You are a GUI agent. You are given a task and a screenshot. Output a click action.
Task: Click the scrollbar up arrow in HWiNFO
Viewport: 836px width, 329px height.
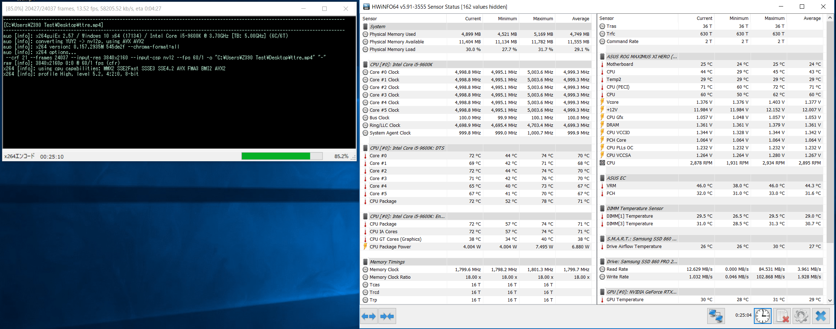(830, 17)
